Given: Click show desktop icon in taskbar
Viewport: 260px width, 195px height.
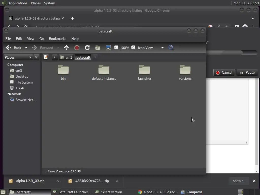Looking at the screenshot, I should tap(3, 192).
